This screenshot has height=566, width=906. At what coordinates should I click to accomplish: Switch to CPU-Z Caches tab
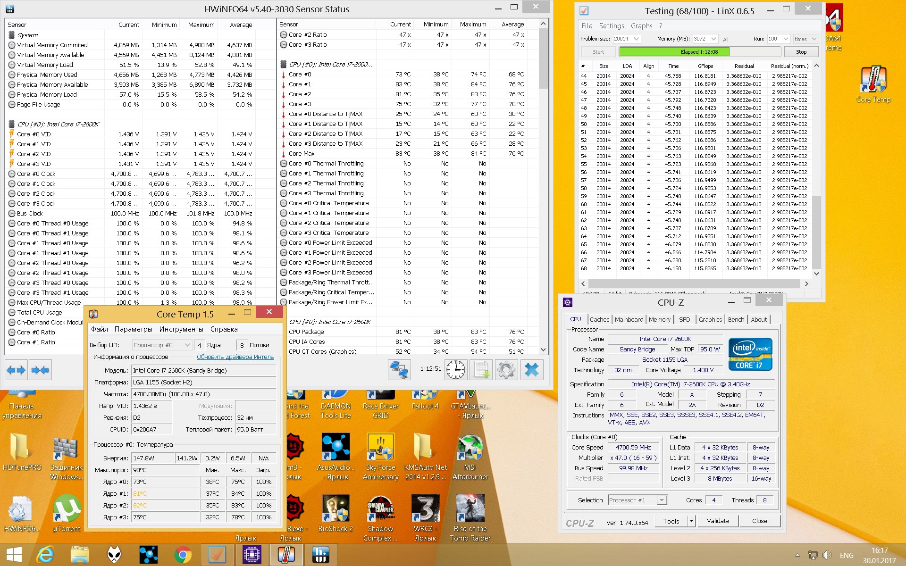(x=599, y=319)
